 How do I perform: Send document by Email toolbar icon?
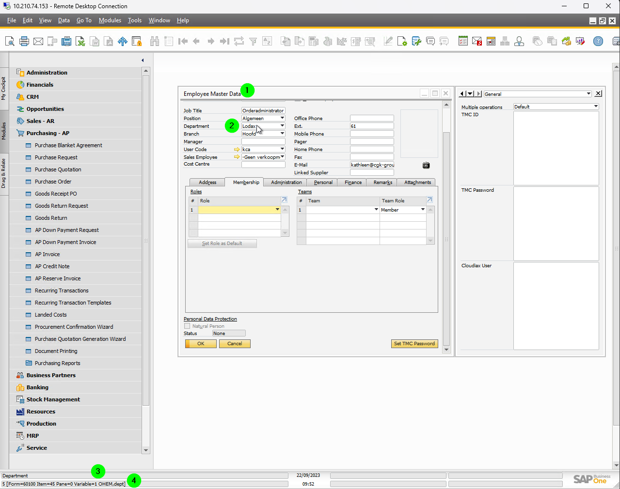pyautogui.click(x=38, y=41)
